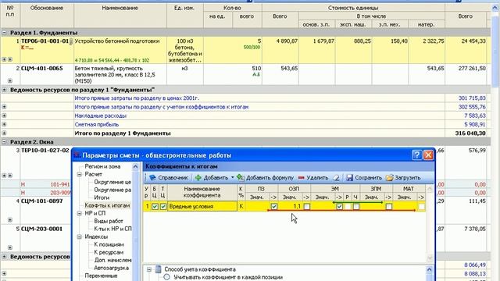Image resolution: width=500 pixels, height=281 pixels.
Task: Toggle ТЦ checkbox for Вредные условия
Action: click(163, 206)
